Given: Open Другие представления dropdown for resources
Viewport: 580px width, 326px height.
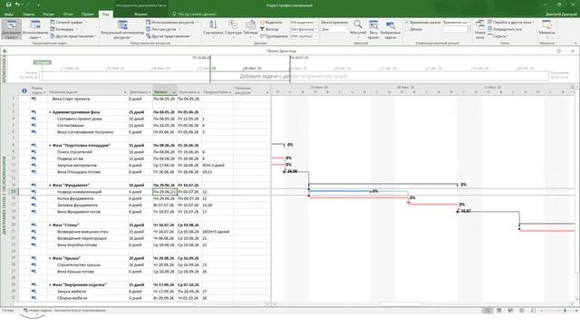Looking at the screenshot, I should tap(169, 36).
